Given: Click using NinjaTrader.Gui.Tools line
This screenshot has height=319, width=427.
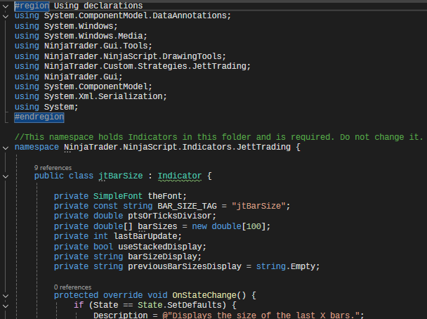Looking at the screenshot, I should [x=83, y=46].
